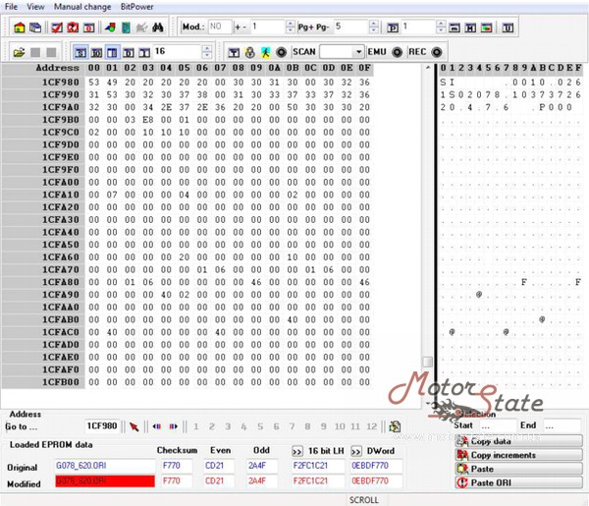Click the colored shapes icon

[x=110, y=28]
